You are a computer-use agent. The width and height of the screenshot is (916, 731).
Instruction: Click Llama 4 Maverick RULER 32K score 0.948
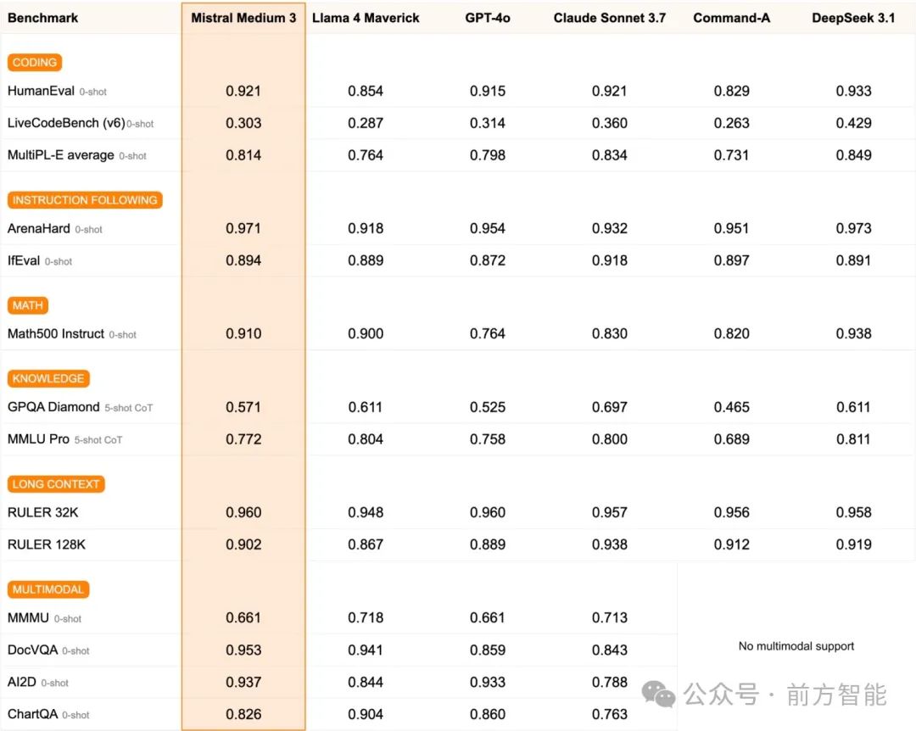(366, 512)
